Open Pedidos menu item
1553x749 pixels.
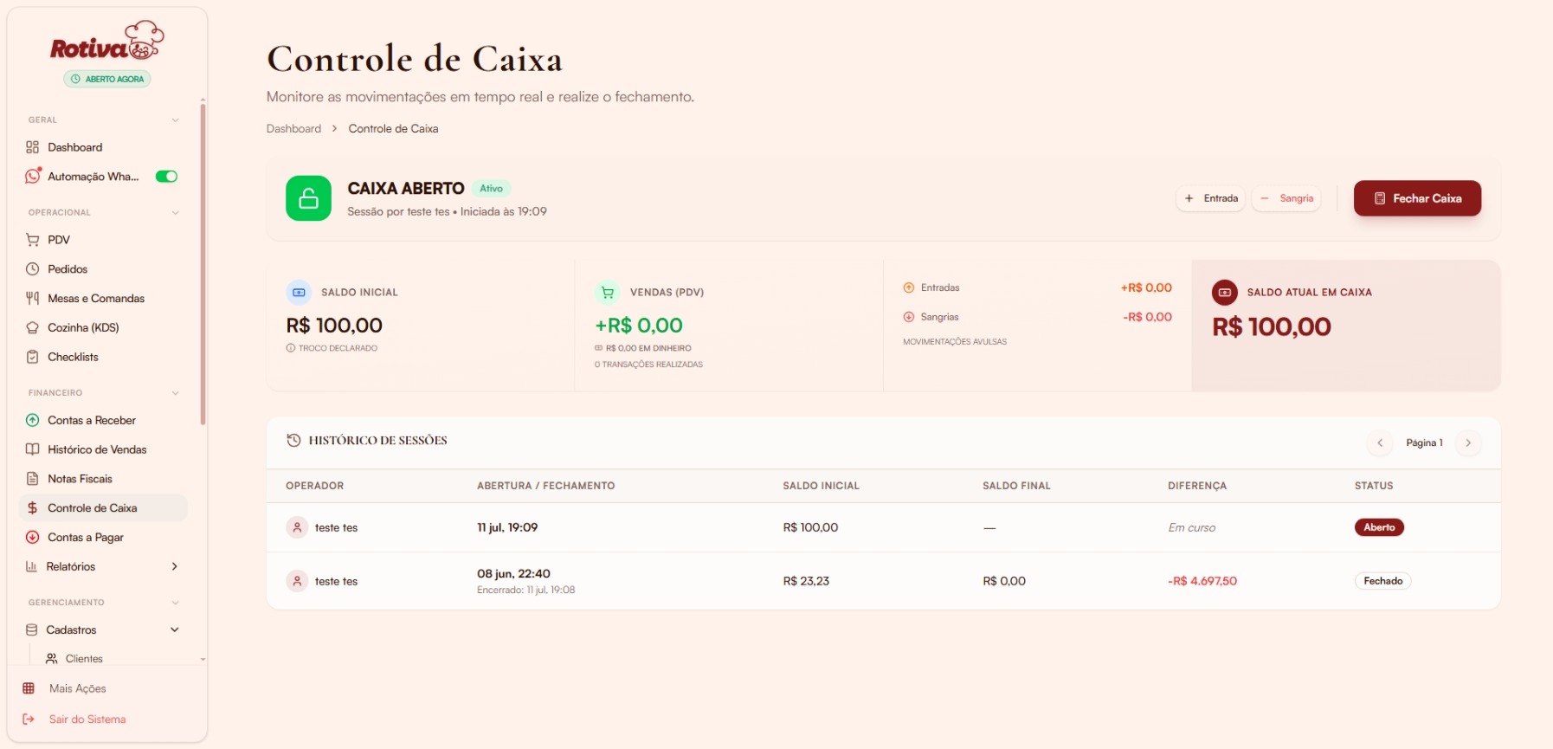click(x=103, y=269)
